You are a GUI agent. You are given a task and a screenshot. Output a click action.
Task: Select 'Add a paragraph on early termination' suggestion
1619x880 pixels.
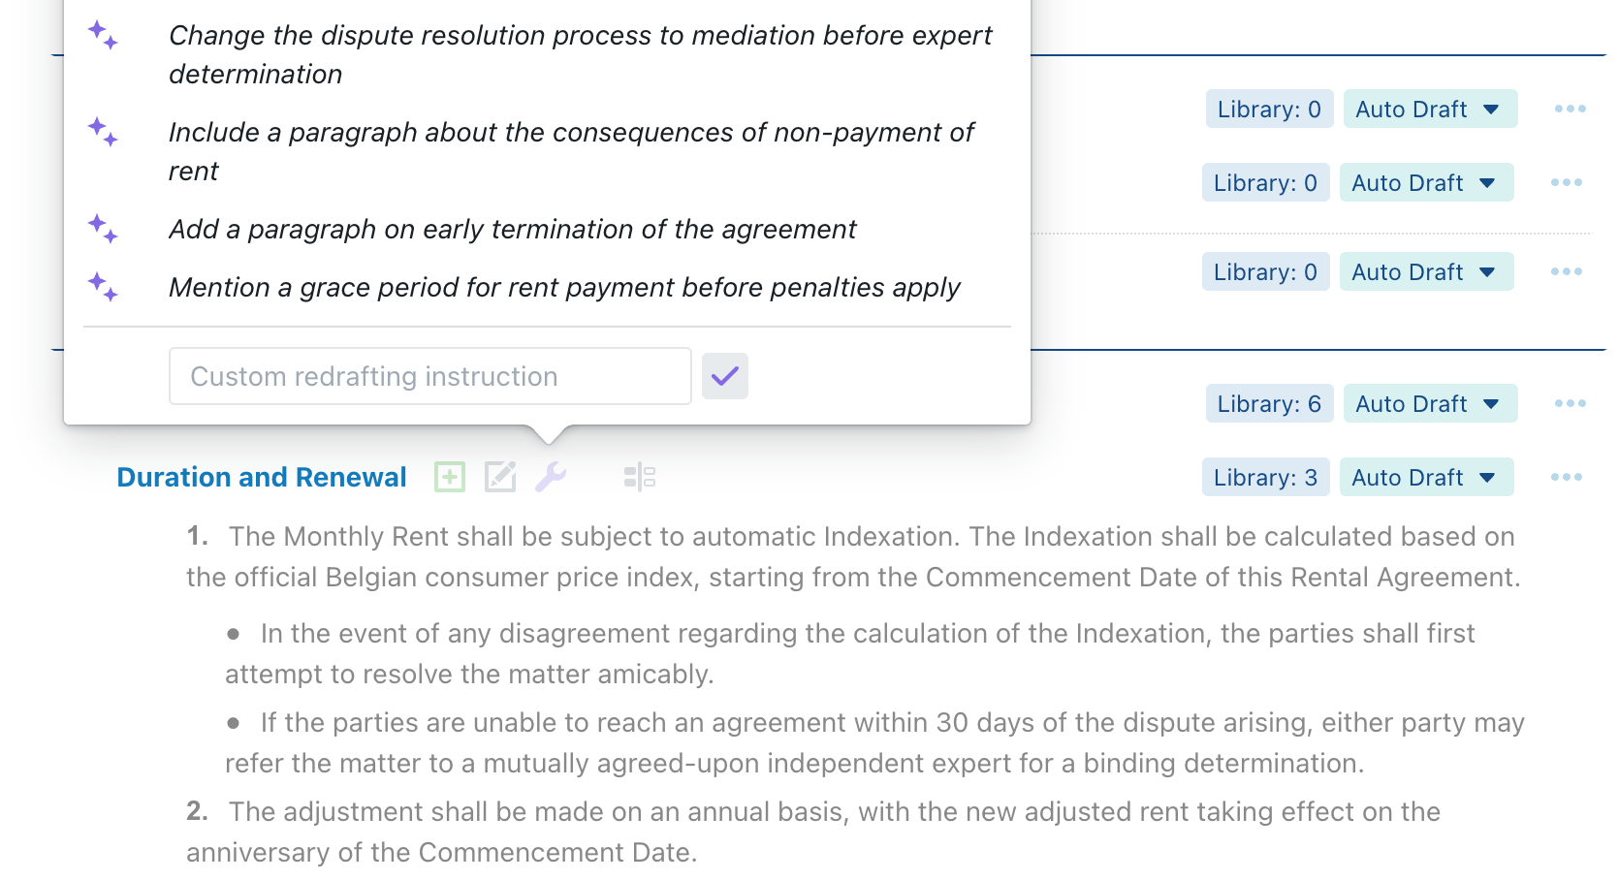tap(512, 230)
